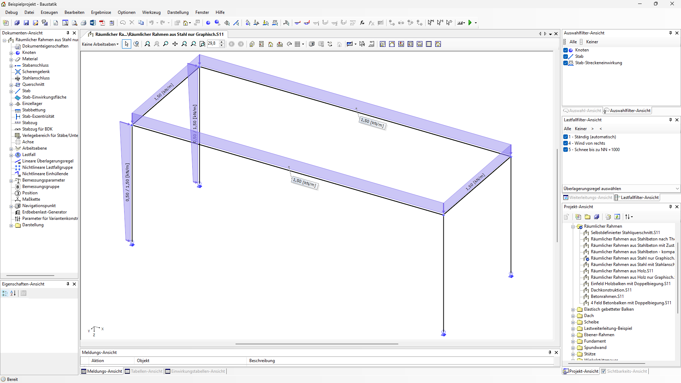
Task: Close the Meldungs-Ansicht panel
Action: point(556,353)
